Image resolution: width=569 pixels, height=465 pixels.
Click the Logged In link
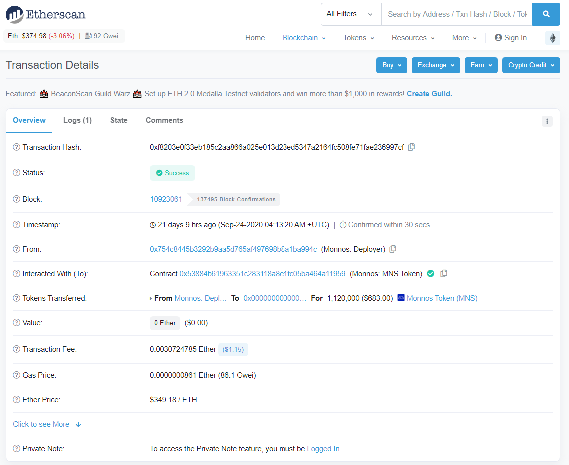click(323, 449)
